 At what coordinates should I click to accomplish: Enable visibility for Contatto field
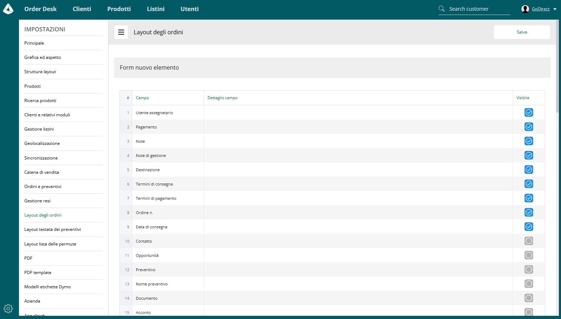coord(528,241)
